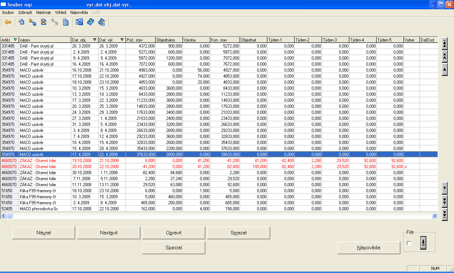The image size is (454, 273).
Task: Click the Objednáno column header
Action: coord(169,40)
